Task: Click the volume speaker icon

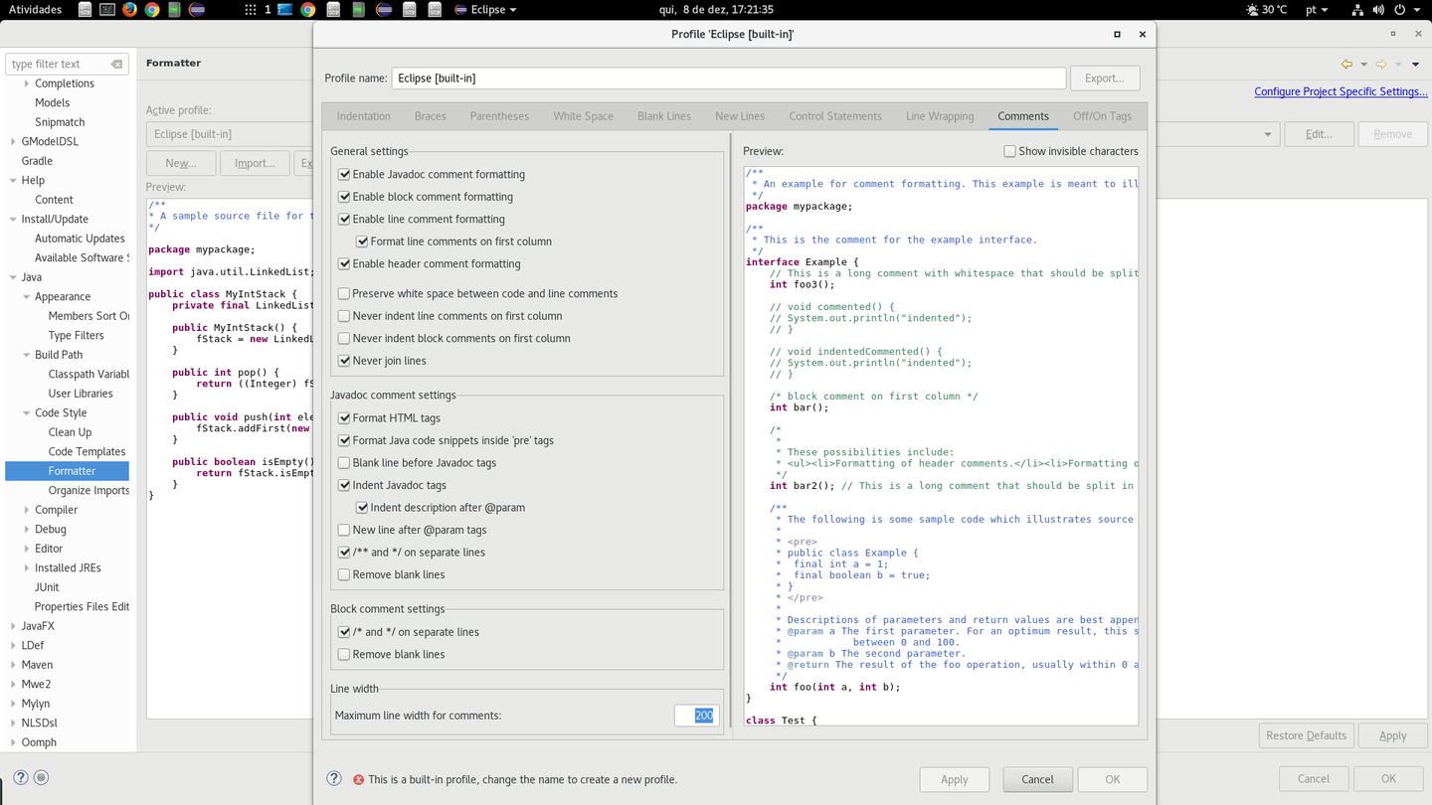Action: (1378, 10)
